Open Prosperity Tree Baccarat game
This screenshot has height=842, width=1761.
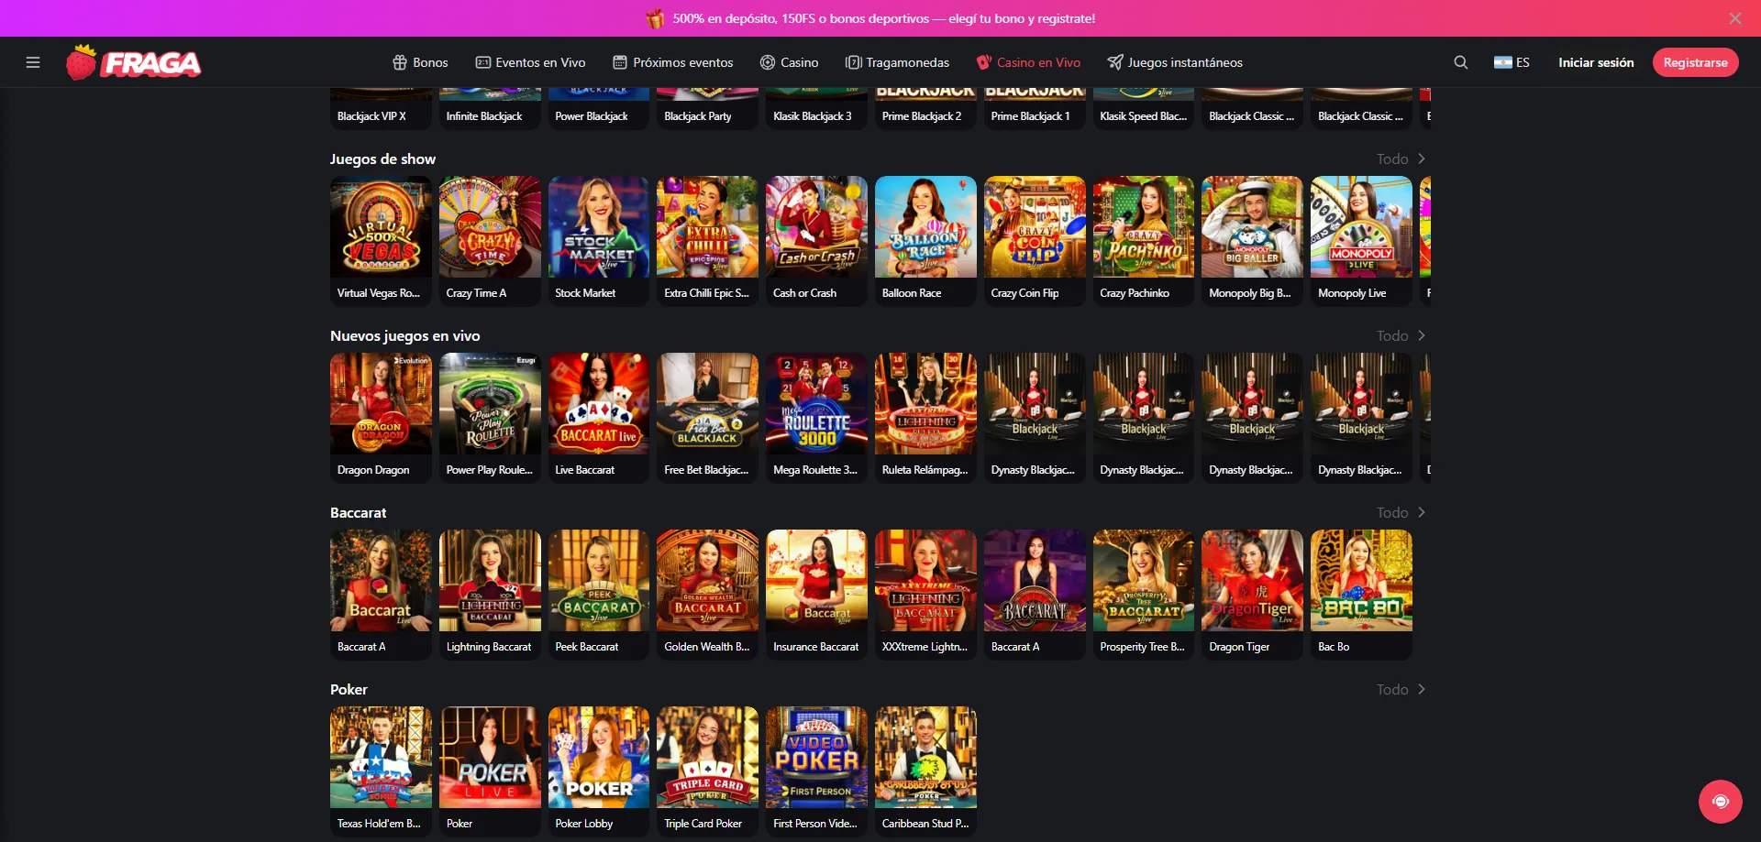1144,595
